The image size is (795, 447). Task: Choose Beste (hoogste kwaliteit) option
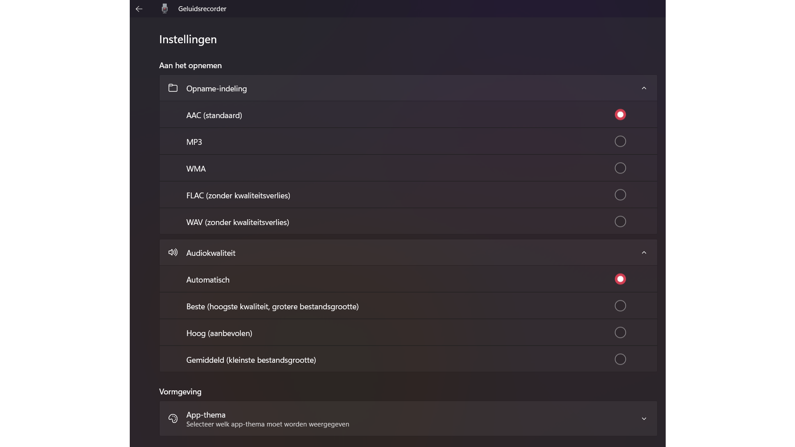(620, 306)
